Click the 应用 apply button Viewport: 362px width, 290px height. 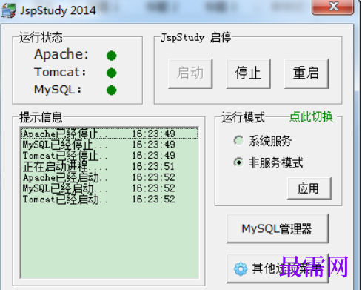click(x=309, y=188)
